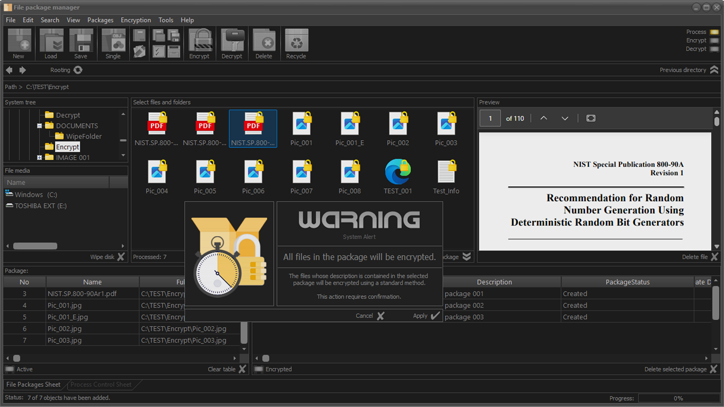Toggle the Active indicator below the package table
This screenshot has width=724, height=407.
(x=9, y=369)
